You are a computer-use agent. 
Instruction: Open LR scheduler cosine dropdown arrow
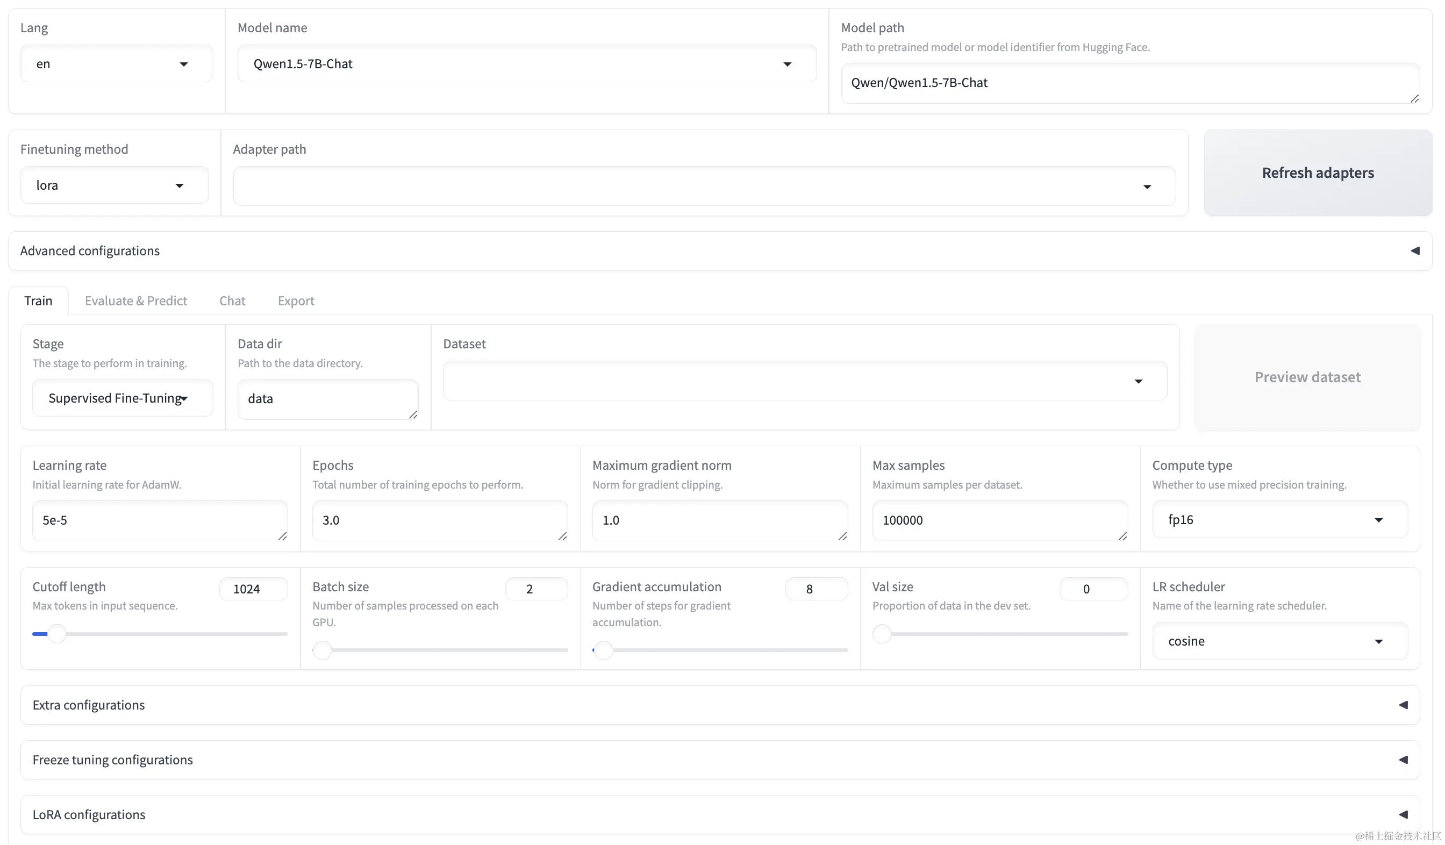pyautogui.click(x=1378, y=641)
